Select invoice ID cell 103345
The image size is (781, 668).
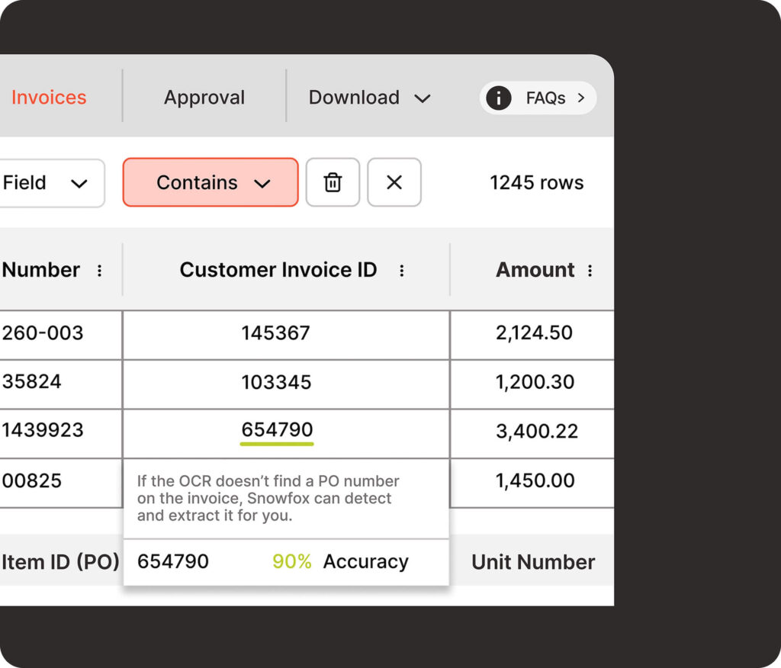click(276, 382)
